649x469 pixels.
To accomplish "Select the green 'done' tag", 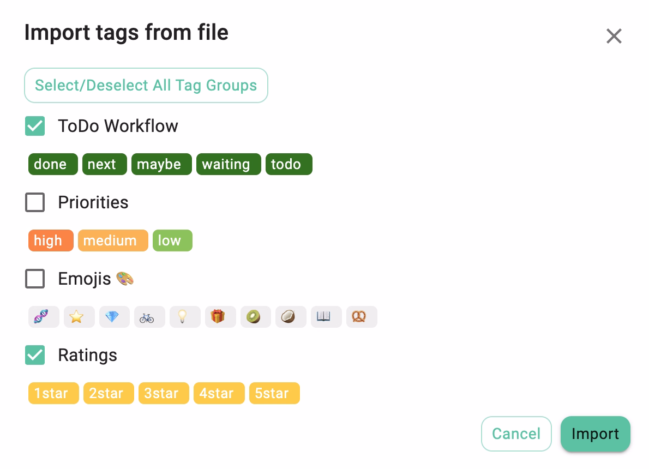I will (52, 164).
